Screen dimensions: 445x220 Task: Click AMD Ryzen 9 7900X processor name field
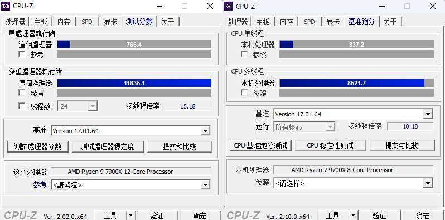click(131, 172)
